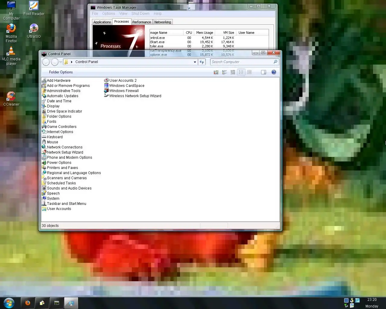Open Task Manager Shut Down menu
Image resolution: width=386 pixels, height=309 pixels.
pyautogui.click(x=141, y=14)
